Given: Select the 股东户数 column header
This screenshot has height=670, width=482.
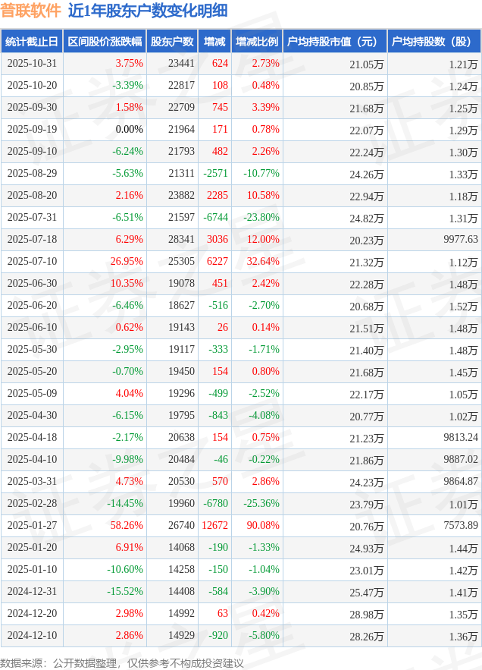Looking at the screenshot, I should point(172,42).
